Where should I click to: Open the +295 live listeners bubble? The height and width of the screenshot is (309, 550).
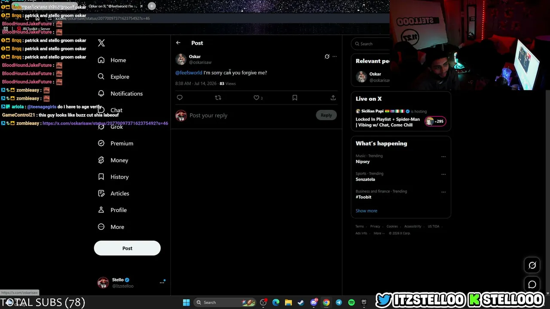[x=435, y=121]
